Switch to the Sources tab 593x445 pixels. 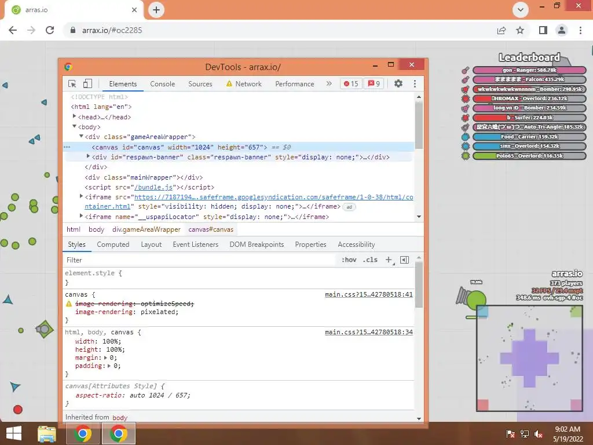(x=200, y=83)
